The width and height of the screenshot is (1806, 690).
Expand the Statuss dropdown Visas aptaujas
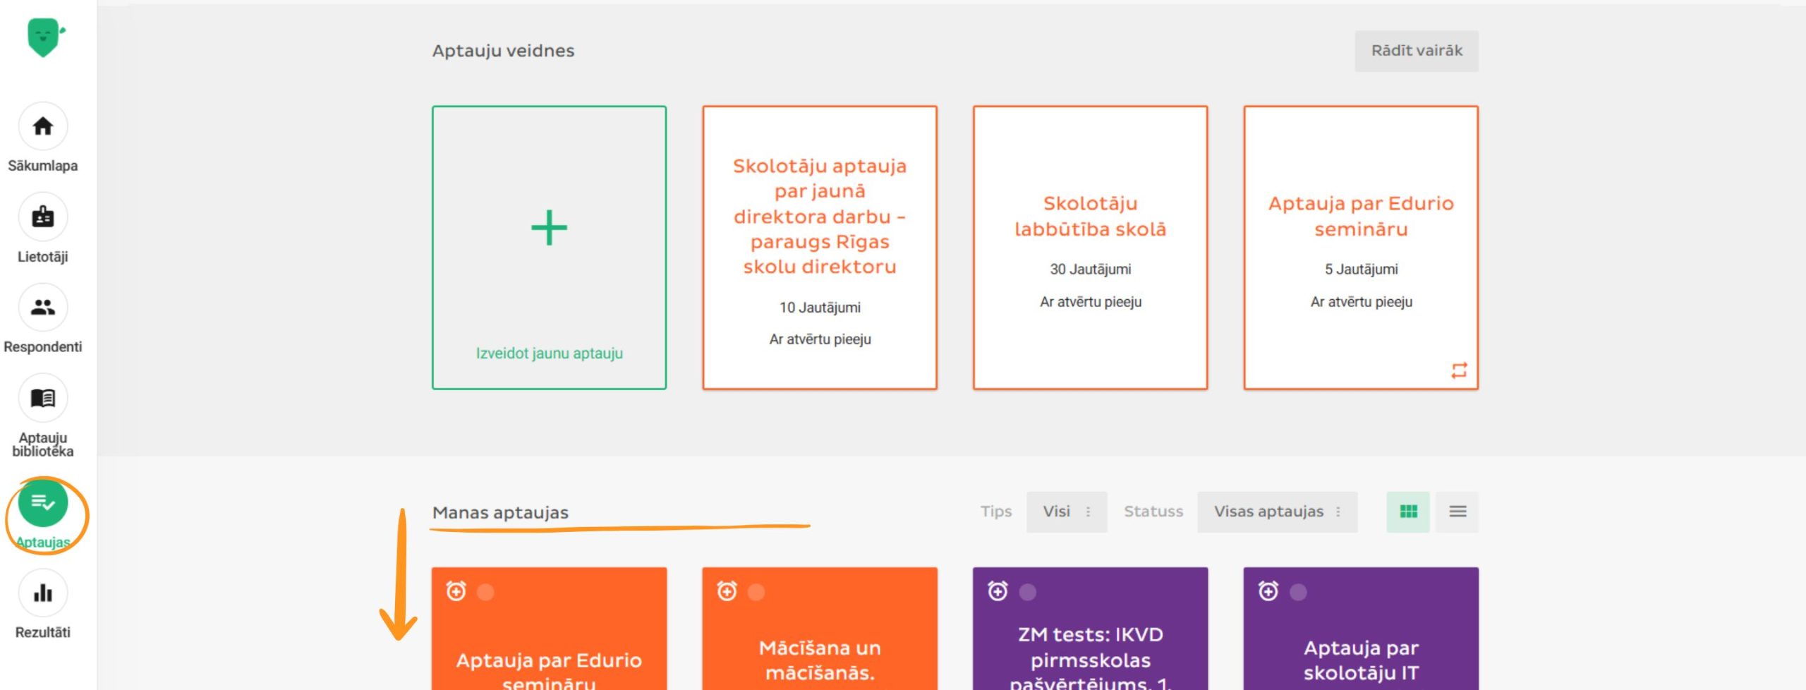tap(1276, 512)
